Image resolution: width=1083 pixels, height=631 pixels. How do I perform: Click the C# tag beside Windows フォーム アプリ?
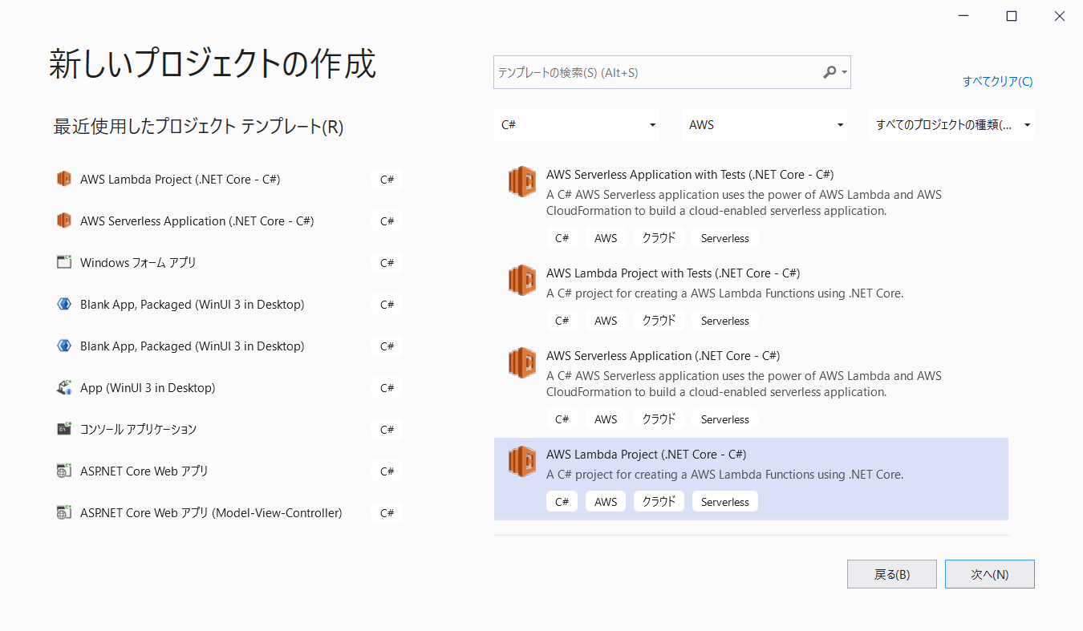tap(387, 263)
